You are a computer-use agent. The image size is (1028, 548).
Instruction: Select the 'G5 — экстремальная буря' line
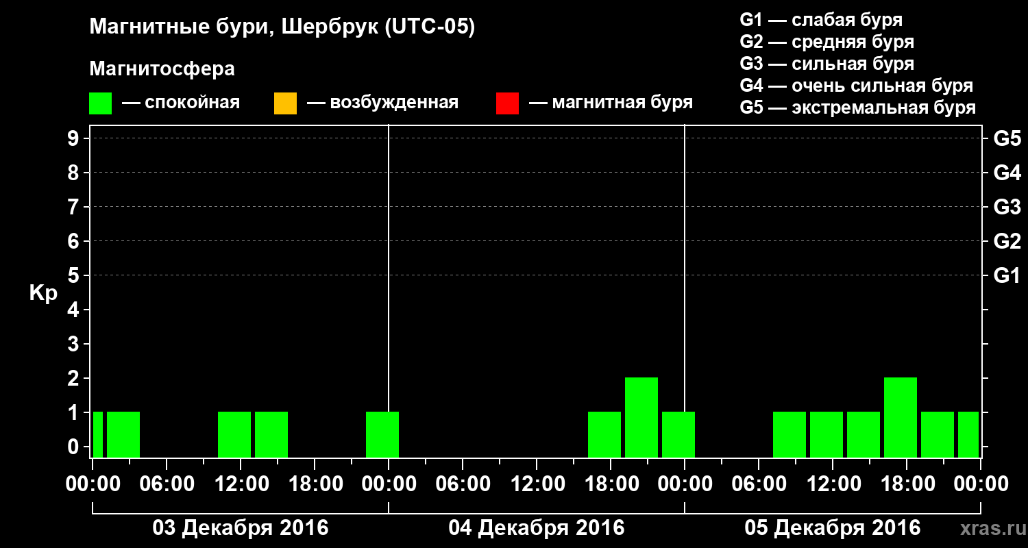click(x=857, y=108)
